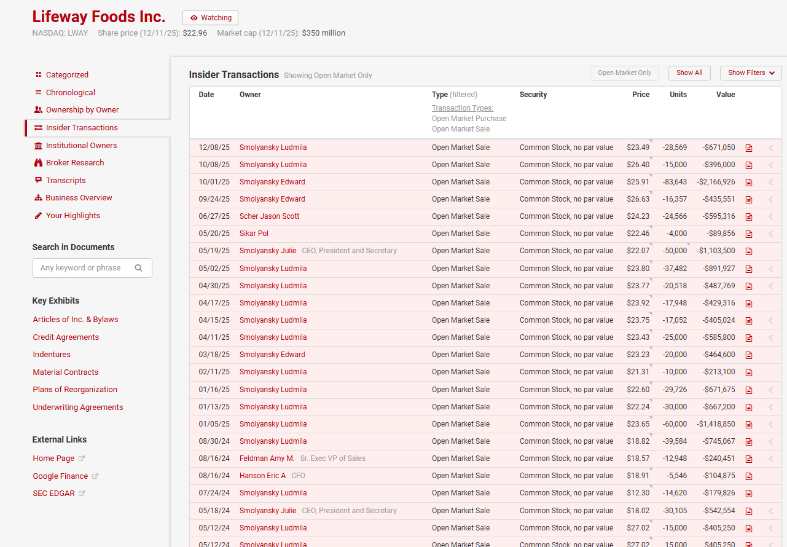
Task: Go to Institutional Owners
Action: [x=81, y=146]
